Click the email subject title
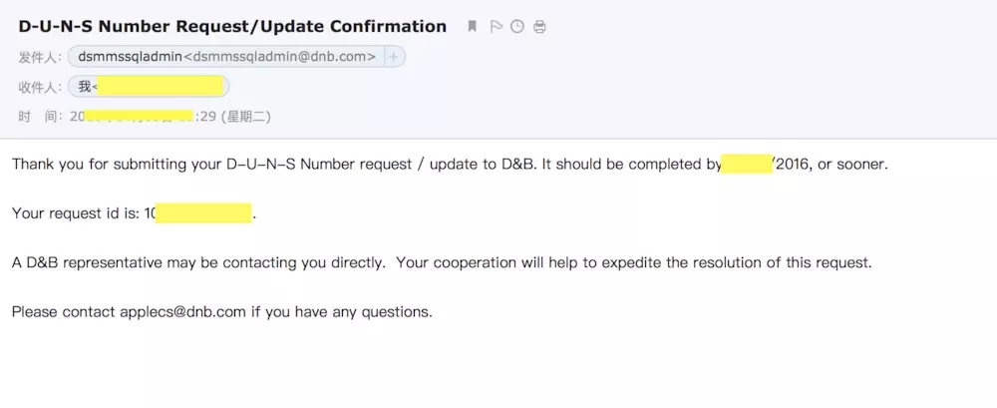The width and height of the screenshot is (997, 408). (x=232, y=27)
